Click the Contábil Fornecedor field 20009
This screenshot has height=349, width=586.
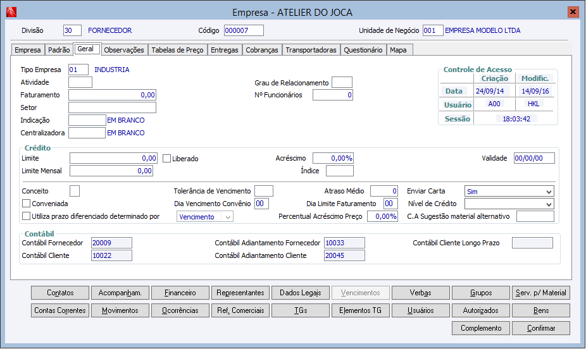click(112, 243)
